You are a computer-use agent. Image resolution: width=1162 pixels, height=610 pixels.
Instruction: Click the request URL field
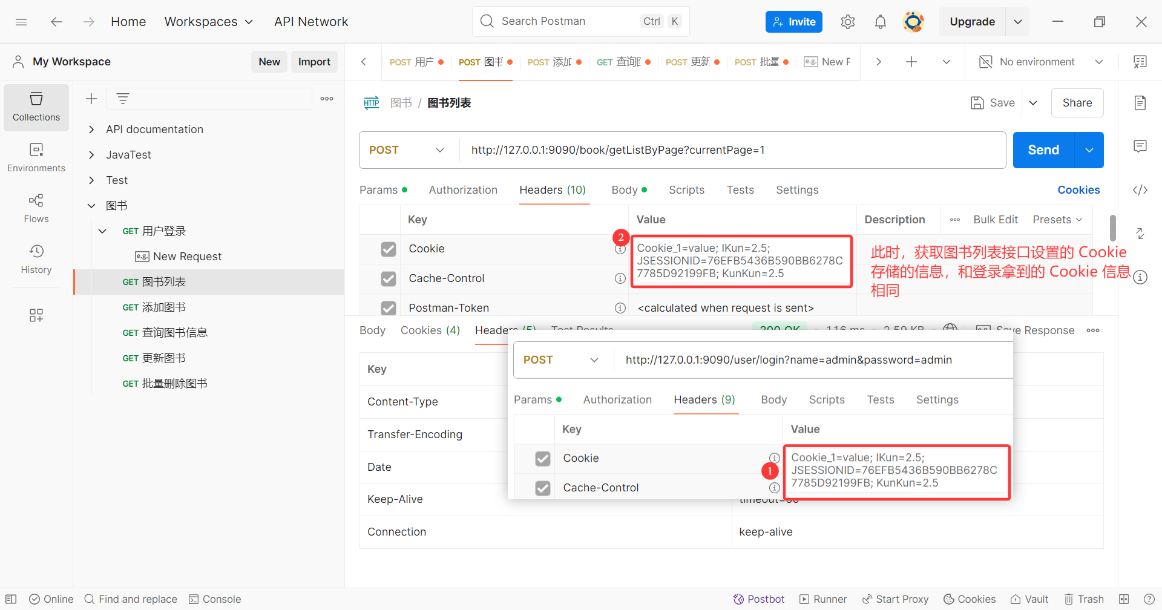click(x=732, y=150)
